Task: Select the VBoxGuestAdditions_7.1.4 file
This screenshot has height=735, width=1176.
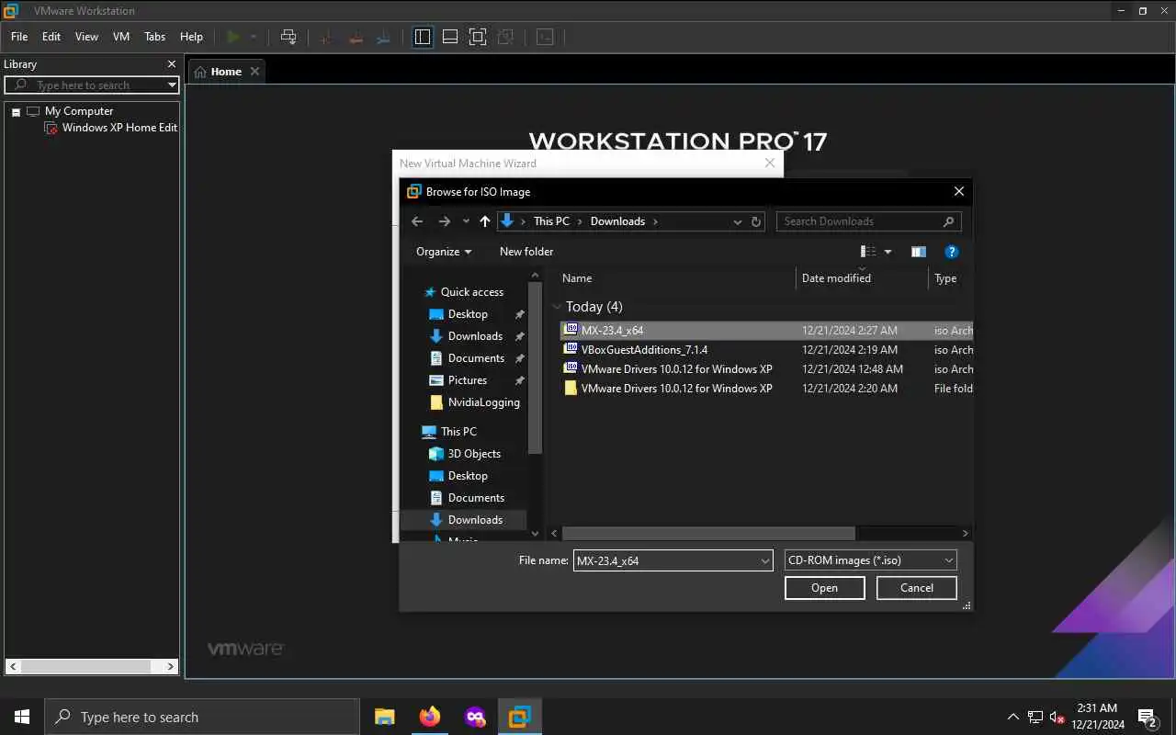Action: pyautogui.click(x=644, y=350)
